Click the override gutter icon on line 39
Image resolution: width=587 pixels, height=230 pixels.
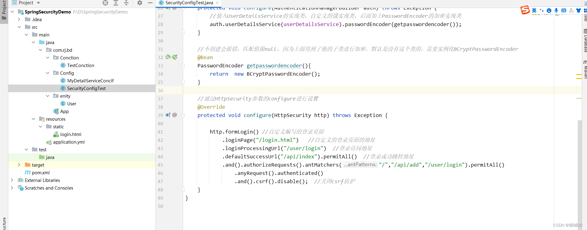pos(168,115)
